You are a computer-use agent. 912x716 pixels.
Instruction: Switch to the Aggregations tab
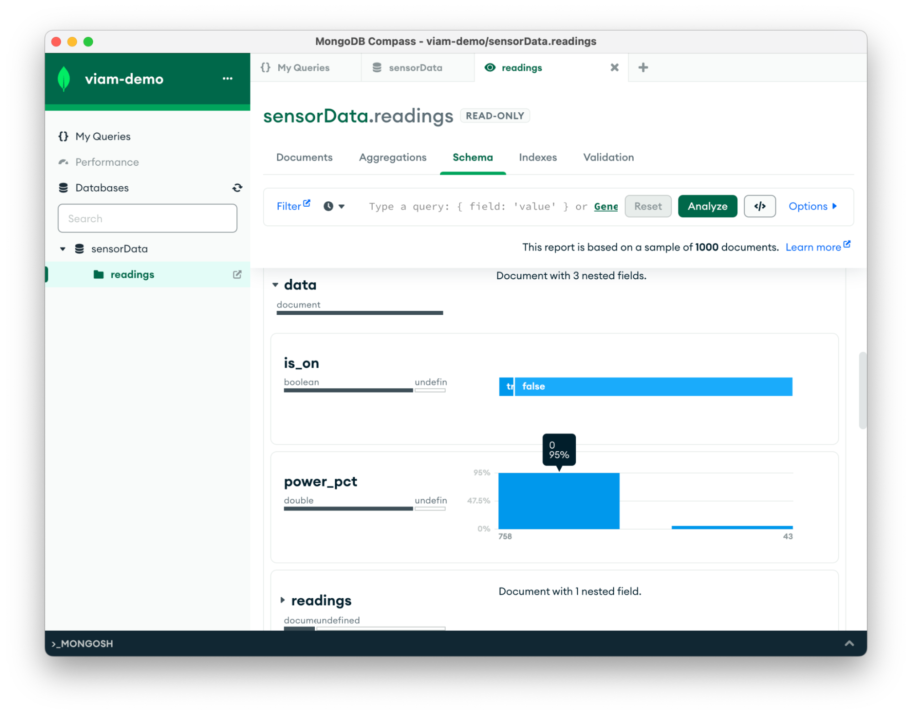[392, 157]
